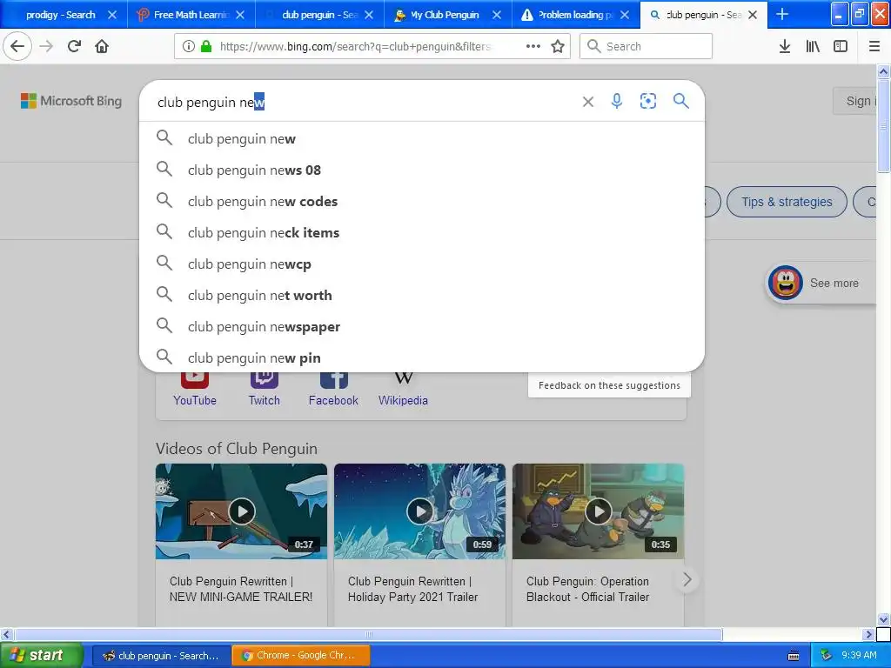Viewport: 891px width, 668px height.
Task: Open the browser home page
Action: (102, 47)
